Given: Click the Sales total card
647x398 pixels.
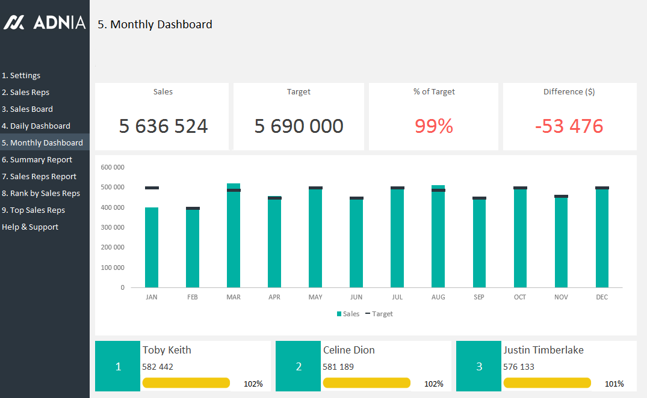Looking at the screenshot, I should tap(163, 126).
